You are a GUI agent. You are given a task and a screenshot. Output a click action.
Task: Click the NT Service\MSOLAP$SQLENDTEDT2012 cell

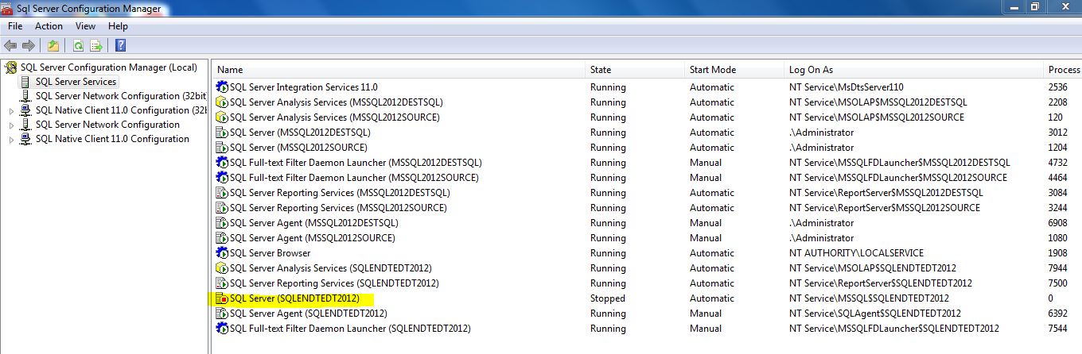(x=872, y=268)
